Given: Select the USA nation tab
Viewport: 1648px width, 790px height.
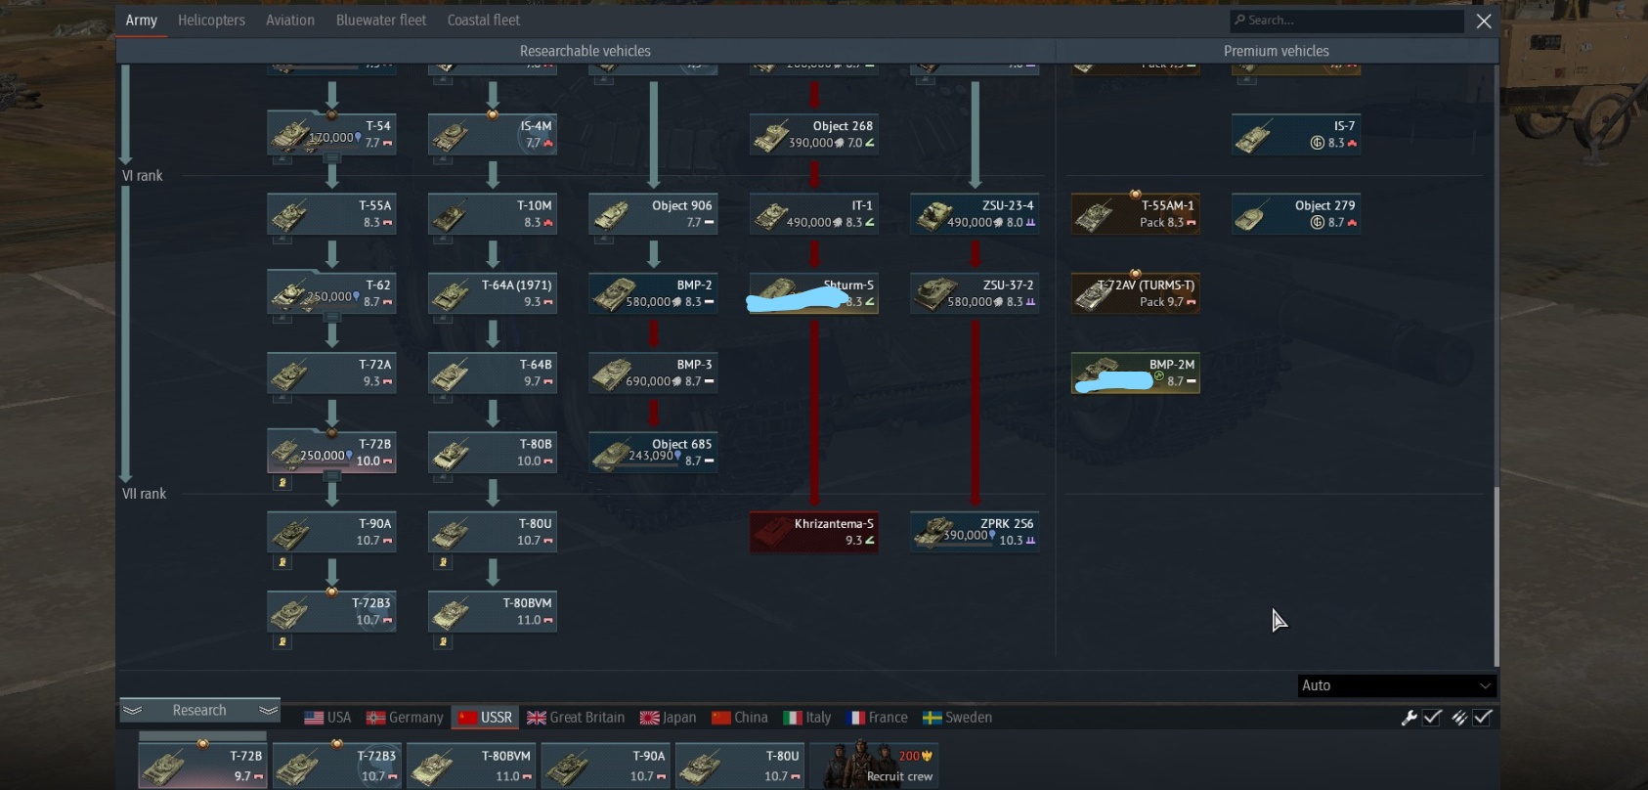Looking at the screenshot, I should 327,718.
